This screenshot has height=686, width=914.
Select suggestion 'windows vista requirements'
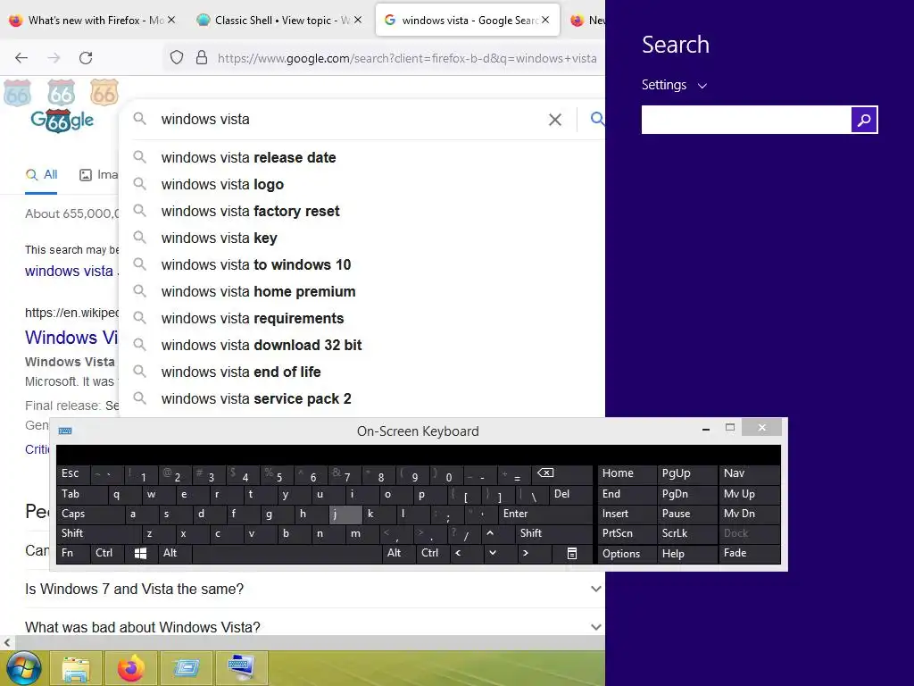[253, 319]
